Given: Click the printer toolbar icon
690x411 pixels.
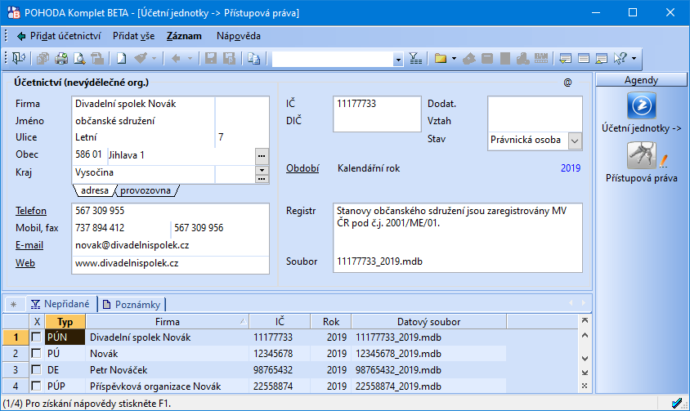Looking at the screenshot, I should point(61,59).
